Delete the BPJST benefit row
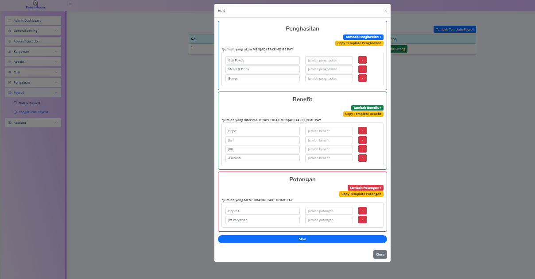This screenshot has width=535, height=279. point(362,131)
